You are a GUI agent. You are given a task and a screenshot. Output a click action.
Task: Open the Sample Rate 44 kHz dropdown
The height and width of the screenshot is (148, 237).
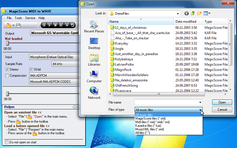(x=65, y=64)
